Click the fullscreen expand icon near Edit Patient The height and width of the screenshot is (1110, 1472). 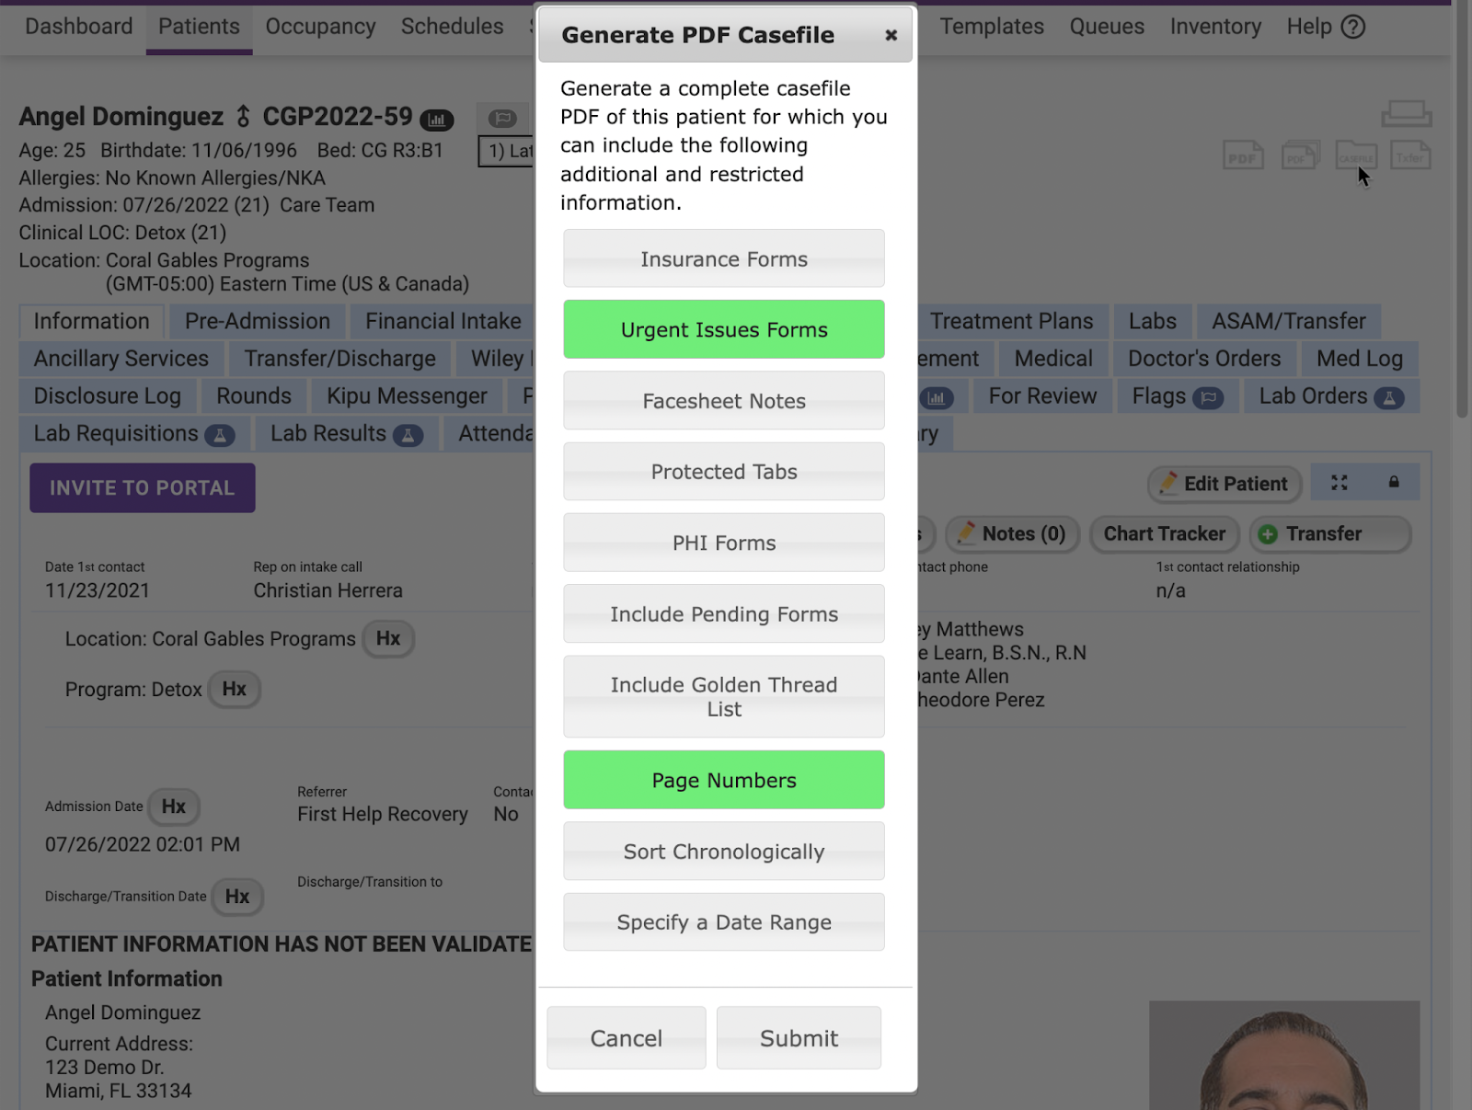coord(1340,482)
